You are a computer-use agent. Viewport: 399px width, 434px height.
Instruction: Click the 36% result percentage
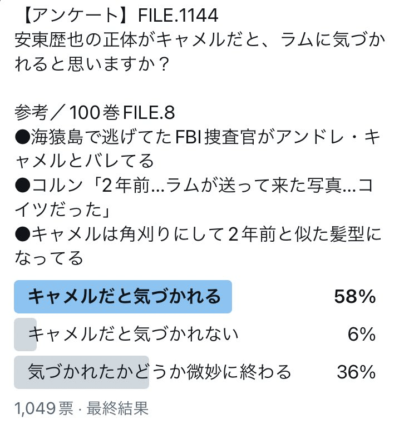(356, 372)
